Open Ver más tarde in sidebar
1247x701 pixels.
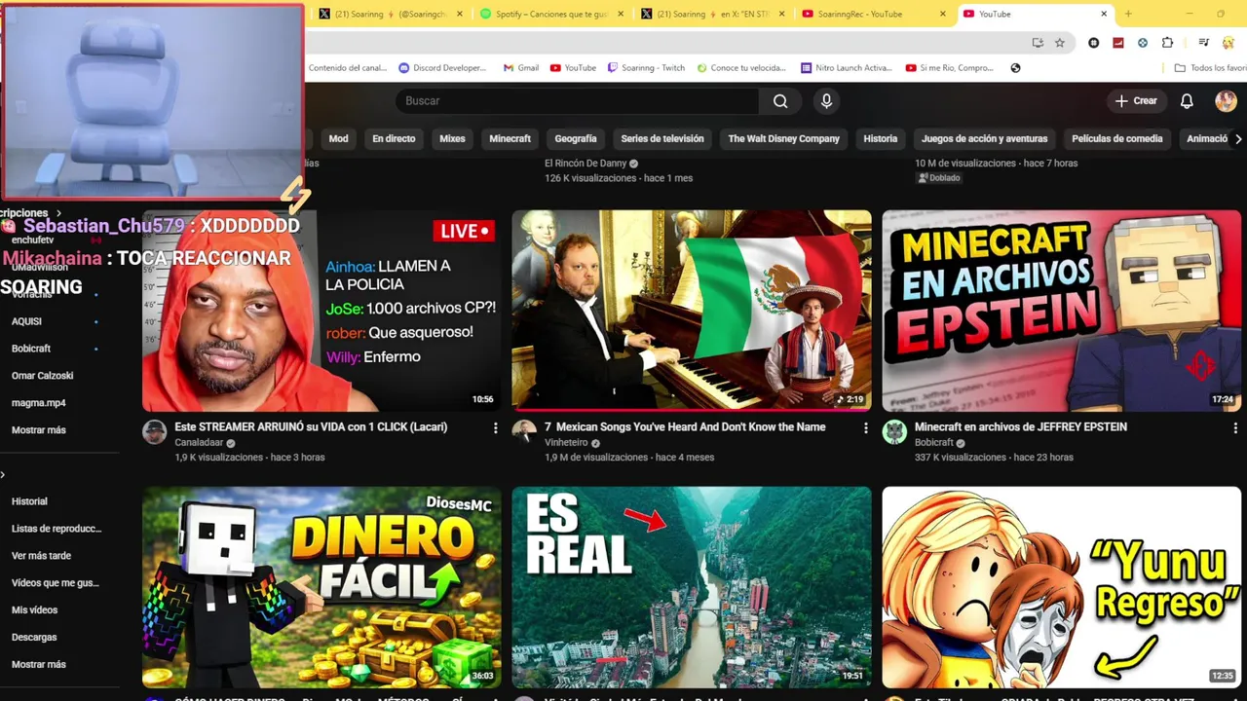click(x=41, y=556)
